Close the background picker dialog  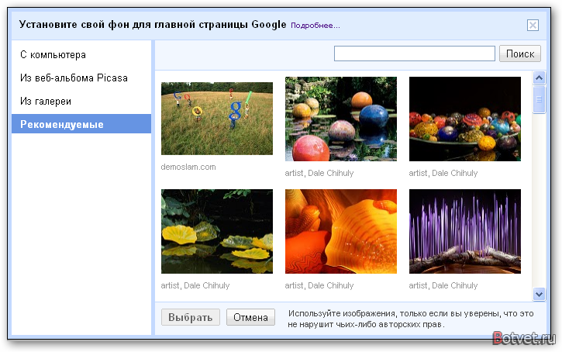pyautogui.click(x=533, y=25)
